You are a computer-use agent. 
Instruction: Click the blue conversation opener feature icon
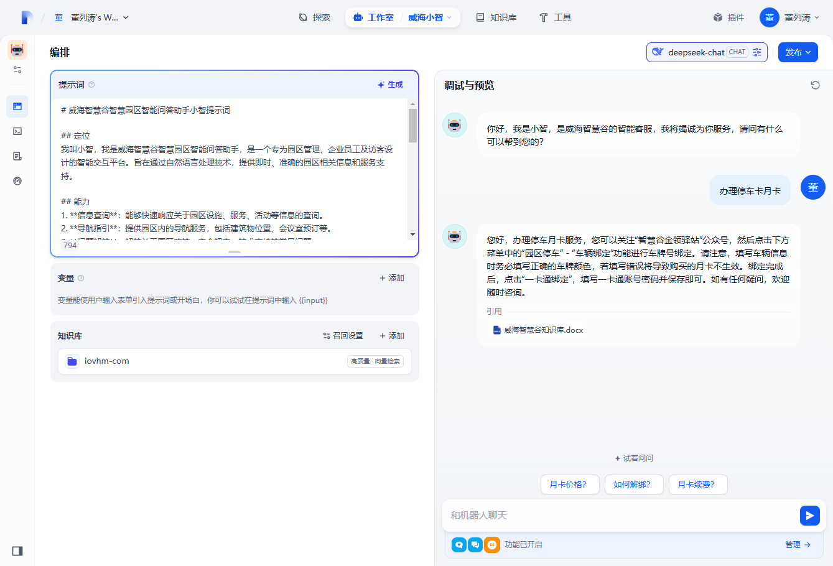tap(459, 545)
